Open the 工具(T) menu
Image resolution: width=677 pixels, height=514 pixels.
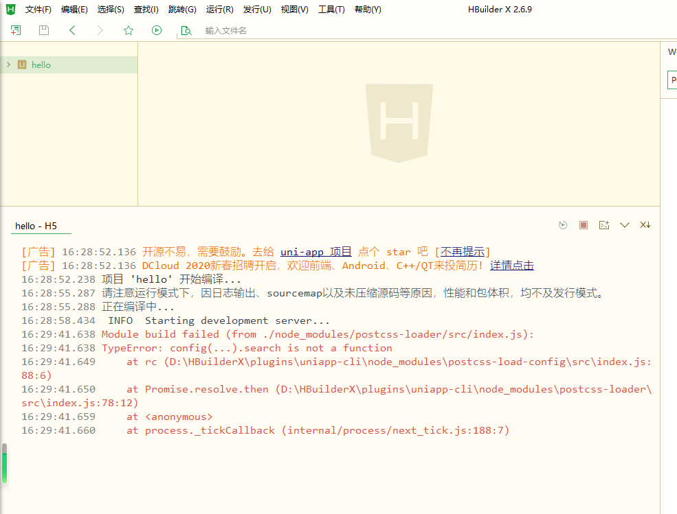(x=331, y=10)
